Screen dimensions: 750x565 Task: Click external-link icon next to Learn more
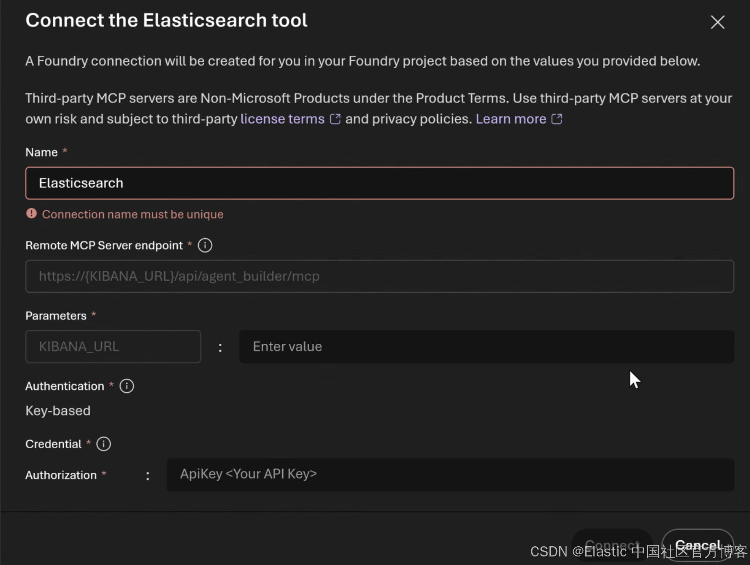[x=557, y=119]
